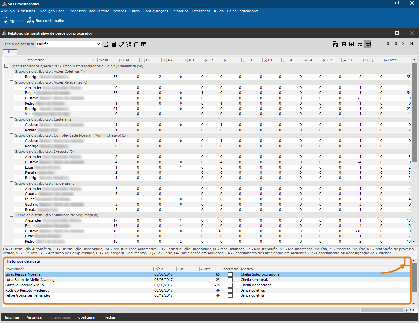Open Fluxo de trabalho workflow icon

30,21
